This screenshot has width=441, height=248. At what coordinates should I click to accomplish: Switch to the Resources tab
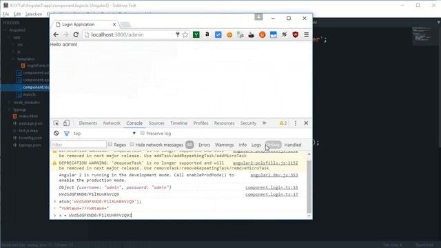[x=224, y=123]
